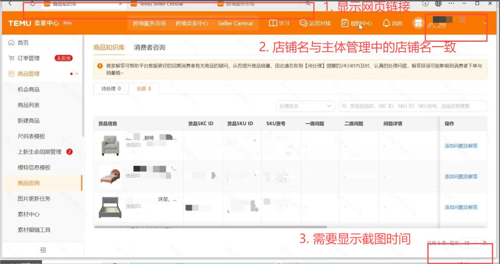Click the 学习 book icon
This screenshot has height=264, width=500.
[273, 23]
